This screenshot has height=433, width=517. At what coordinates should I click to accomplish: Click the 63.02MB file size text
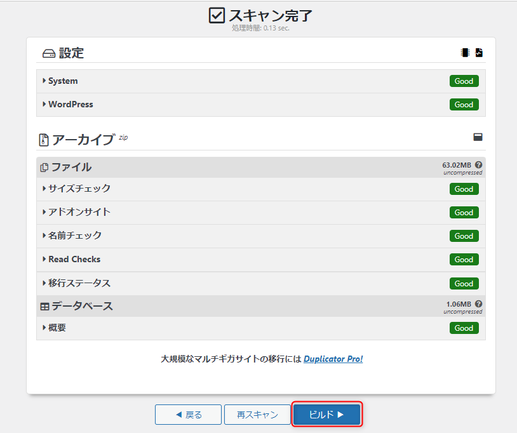pyautogui.click(x=457, y=165)
